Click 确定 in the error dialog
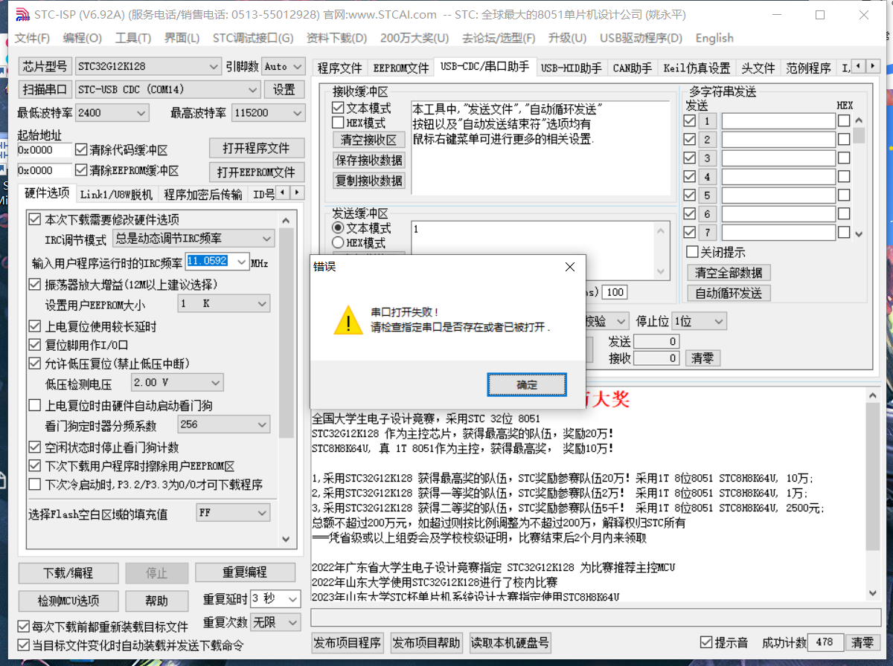This screenshot has width=893, height=666. (527, 385)
